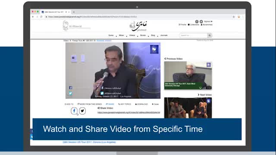The width and height of the screenshot is (276, 155).
Task: Select the Share tab below video
Action: [110, 104]
